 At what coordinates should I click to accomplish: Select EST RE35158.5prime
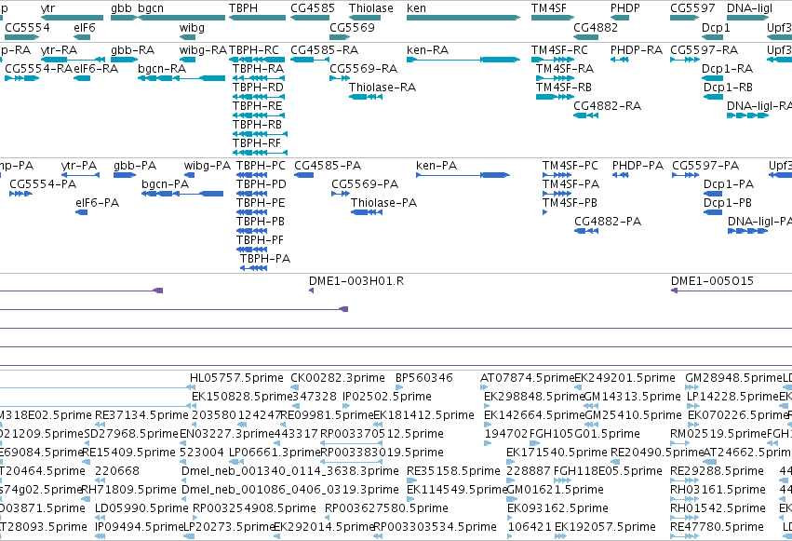click(x=453, y=471)
